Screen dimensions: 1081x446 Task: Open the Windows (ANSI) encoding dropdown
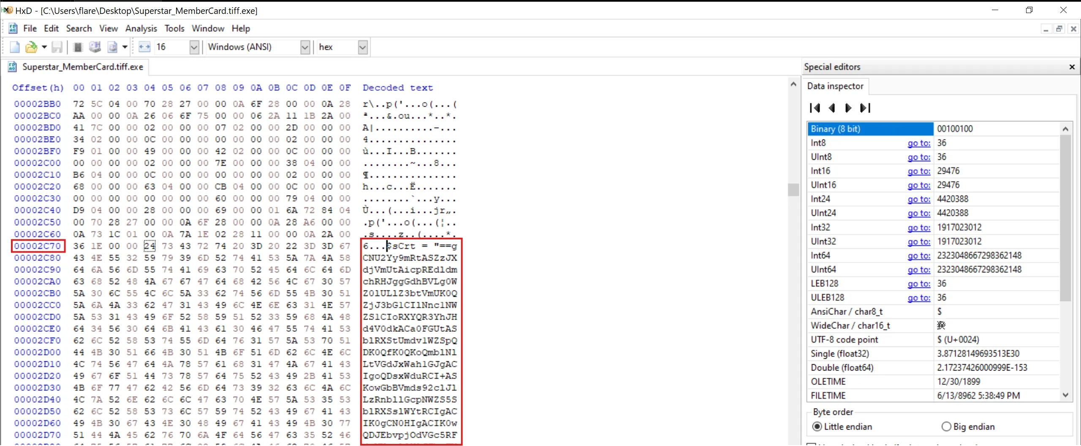point(305,47)
